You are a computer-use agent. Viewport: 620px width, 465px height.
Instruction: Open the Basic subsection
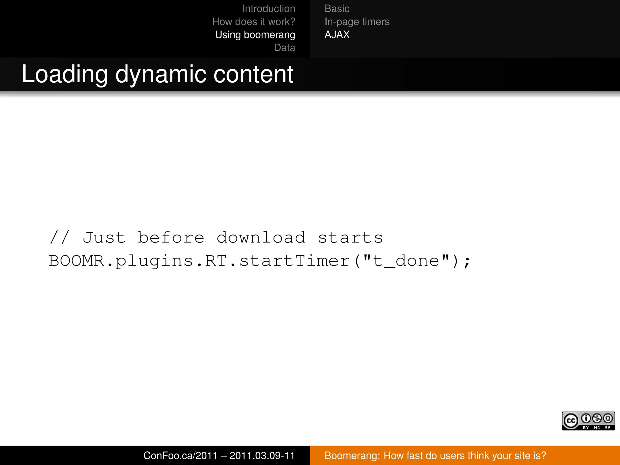[x=337, y=9]
